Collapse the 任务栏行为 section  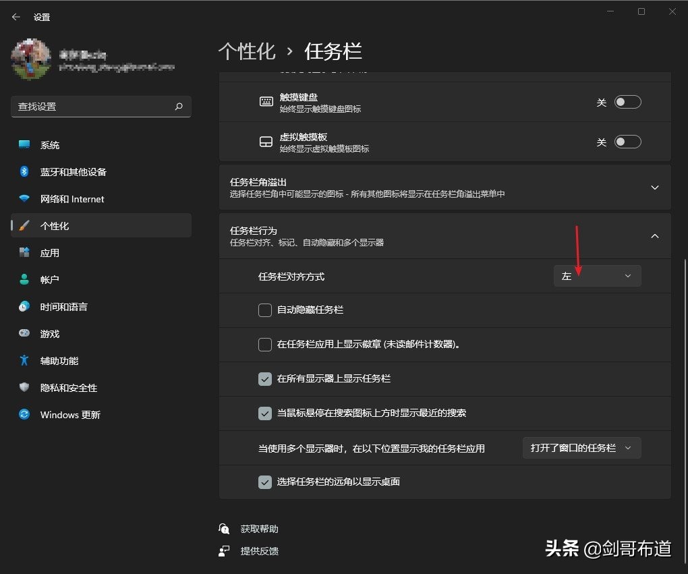pyautogui.click(x=654, y=236)
